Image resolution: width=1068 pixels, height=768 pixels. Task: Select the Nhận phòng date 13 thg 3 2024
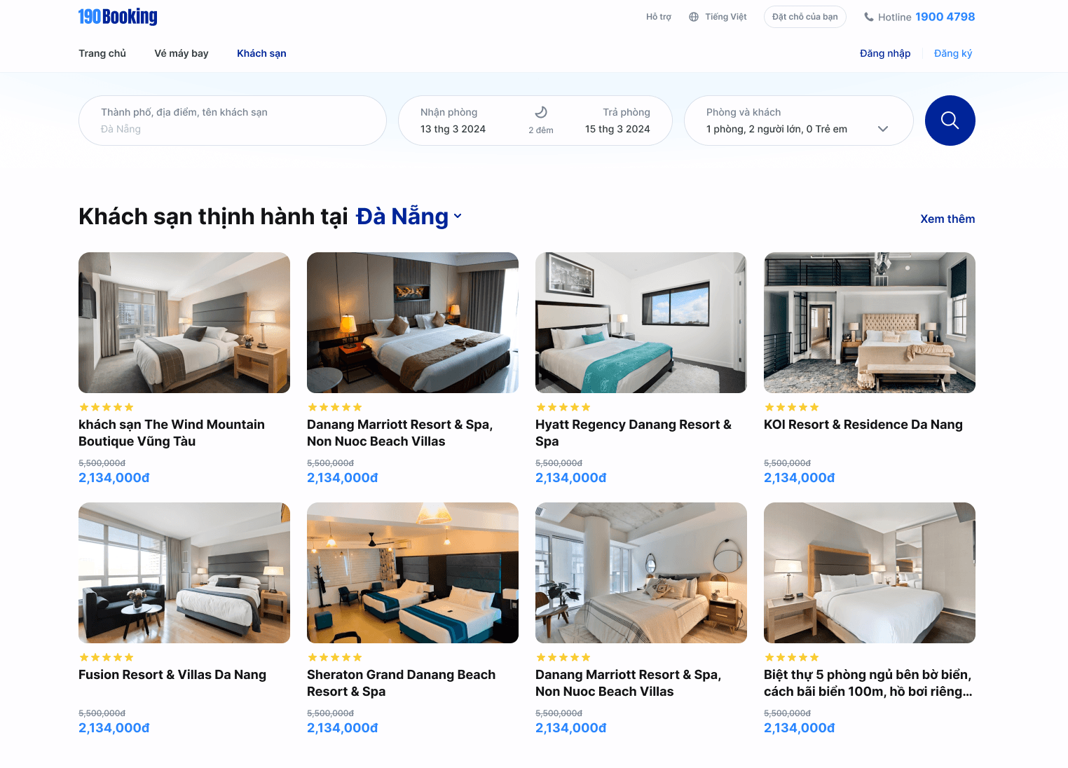click(x=453, y=129)
